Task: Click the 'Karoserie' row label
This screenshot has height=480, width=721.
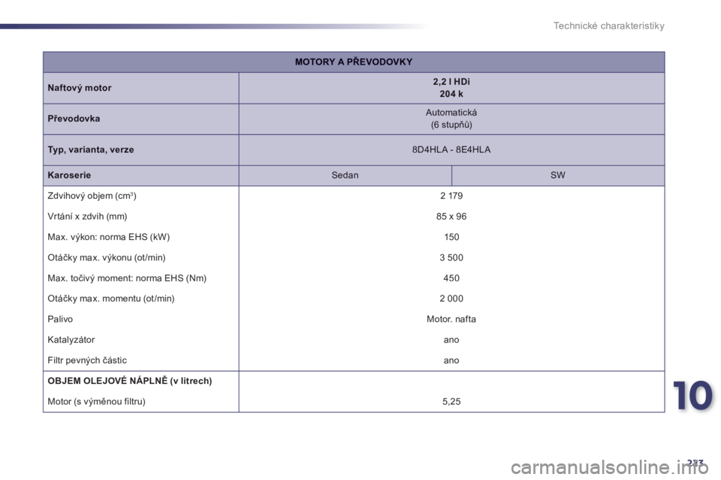Action: [69, 175]
